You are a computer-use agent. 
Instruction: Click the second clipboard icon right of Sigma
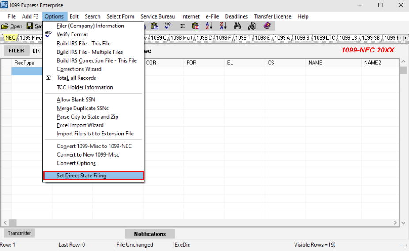point(195,26)
